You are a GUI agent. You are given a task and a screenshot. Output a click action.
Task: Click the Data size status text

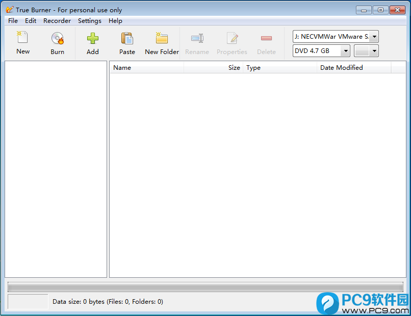pyautogui.click(x=108, y=302)
